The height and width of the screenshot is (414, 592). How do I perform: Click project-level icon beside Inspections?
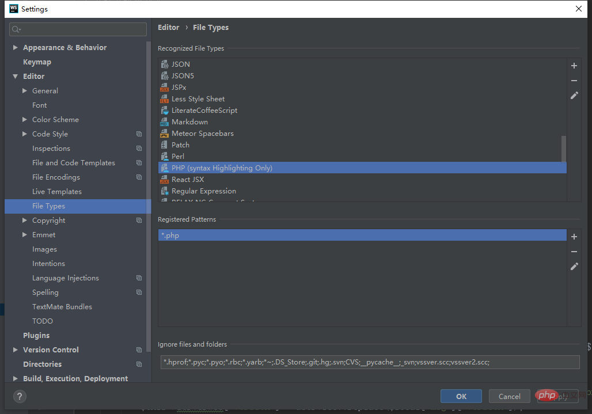tap(139, 149)
